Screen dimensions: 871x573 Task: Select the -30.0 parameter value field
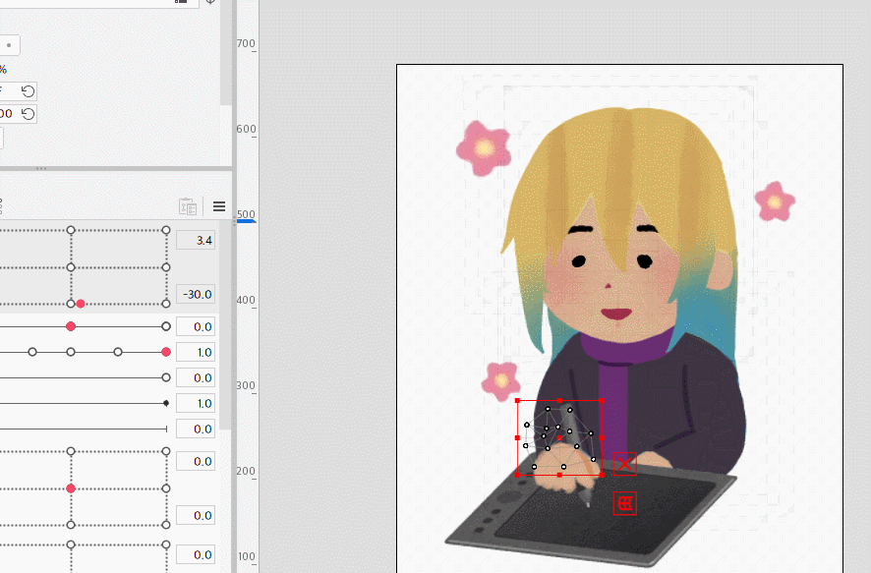pos(196,294)
